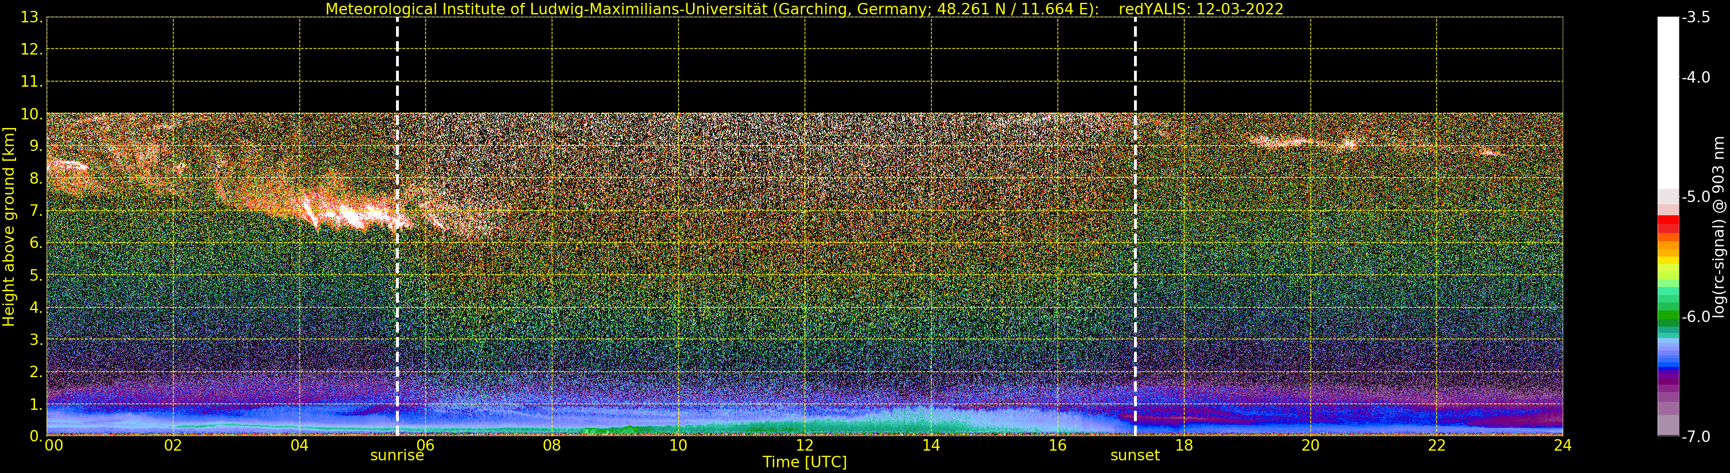This screenshot has height=473, width=1730.
Task: Click the '4.' tick on the height axis
Action: coord(36,307)
